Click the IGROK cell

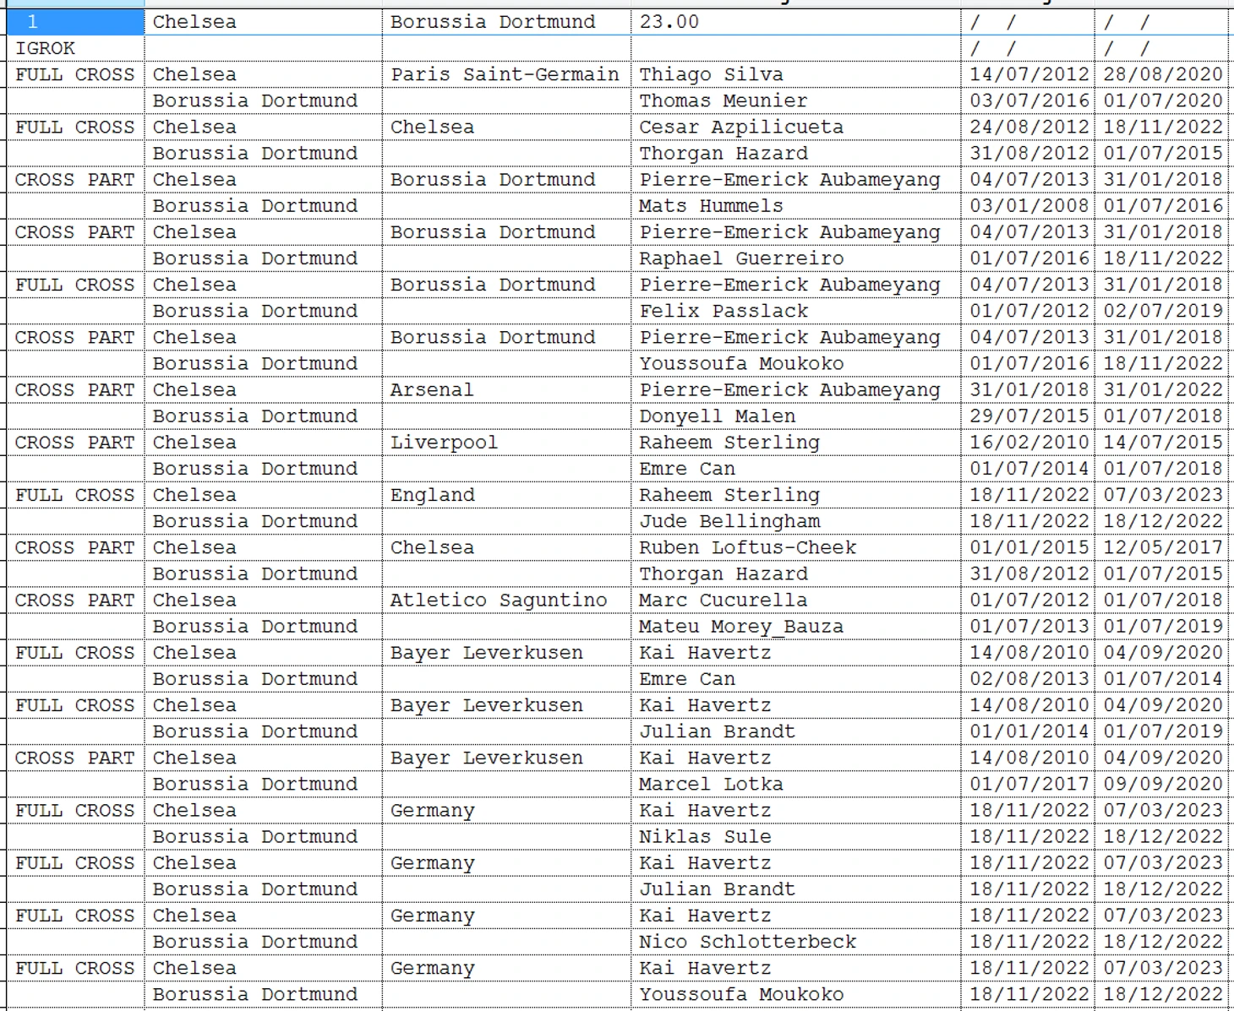[x=75, y=48]
